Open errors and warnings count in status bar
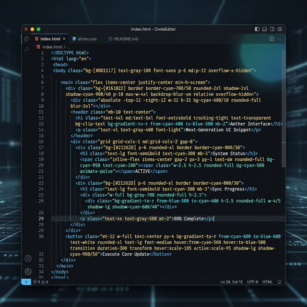The width and height of the screenshot is (307, 307). pyautogui.click(x=41, y=282)
